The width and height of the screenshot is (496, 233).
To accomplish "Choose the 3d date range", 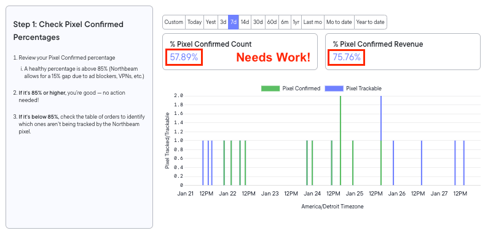I will [x=223, y=22].
